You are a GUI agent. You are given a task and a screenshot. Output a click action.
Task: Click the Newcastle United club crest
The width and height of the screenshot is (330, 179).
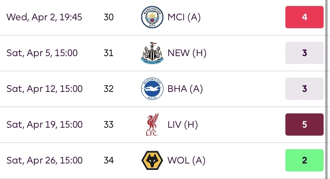(x=152, y=53)
